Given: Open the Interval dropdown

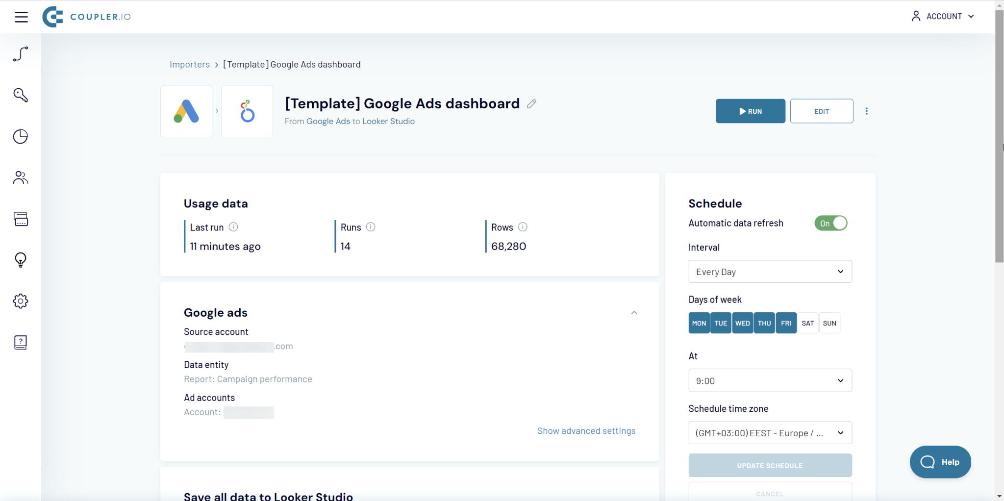Looking at the screenshot, I should [770, 271].
